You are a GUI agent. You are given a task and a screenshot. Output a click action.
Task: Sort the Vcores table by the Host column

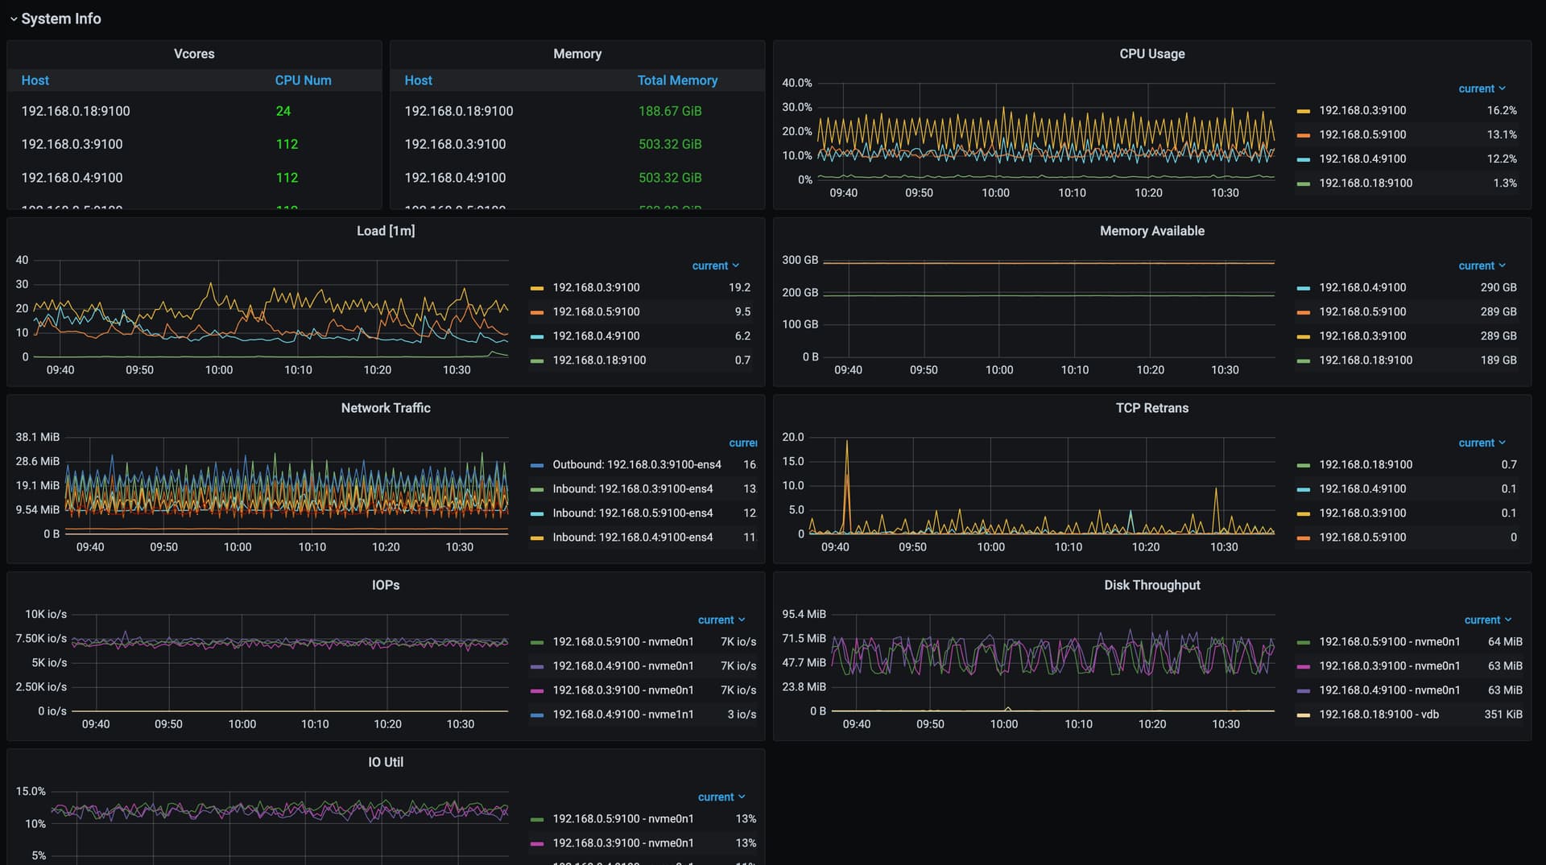[x=35, y=80]
